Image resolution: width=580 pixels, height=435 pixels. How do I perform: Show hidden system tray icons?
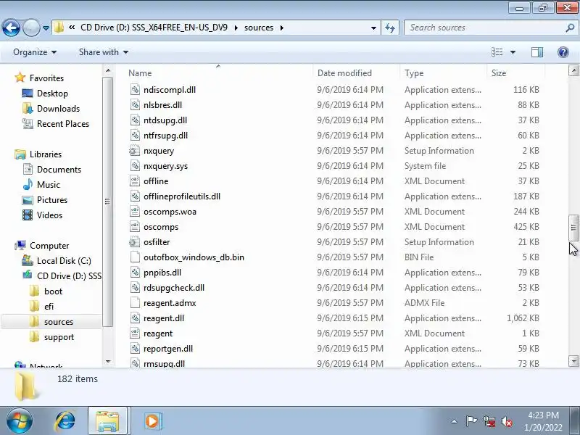pos(455,421)
